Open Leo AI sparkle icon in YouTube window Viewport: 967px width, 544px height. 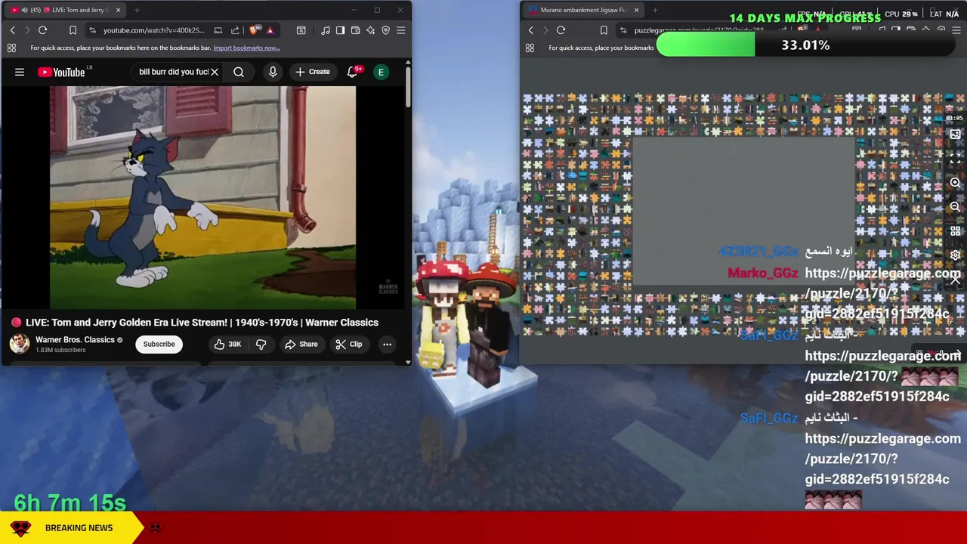click(x=370, y=30)
